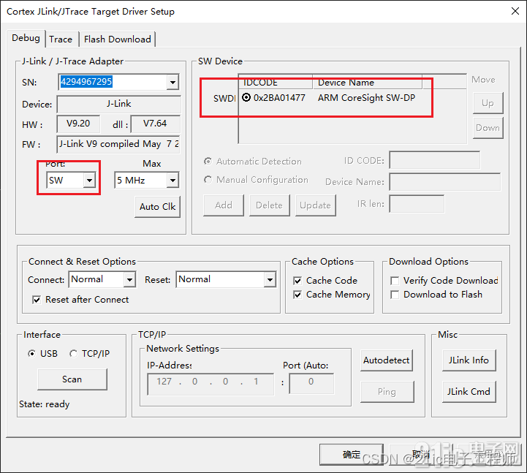Click the Update device button

click(315, 205)
